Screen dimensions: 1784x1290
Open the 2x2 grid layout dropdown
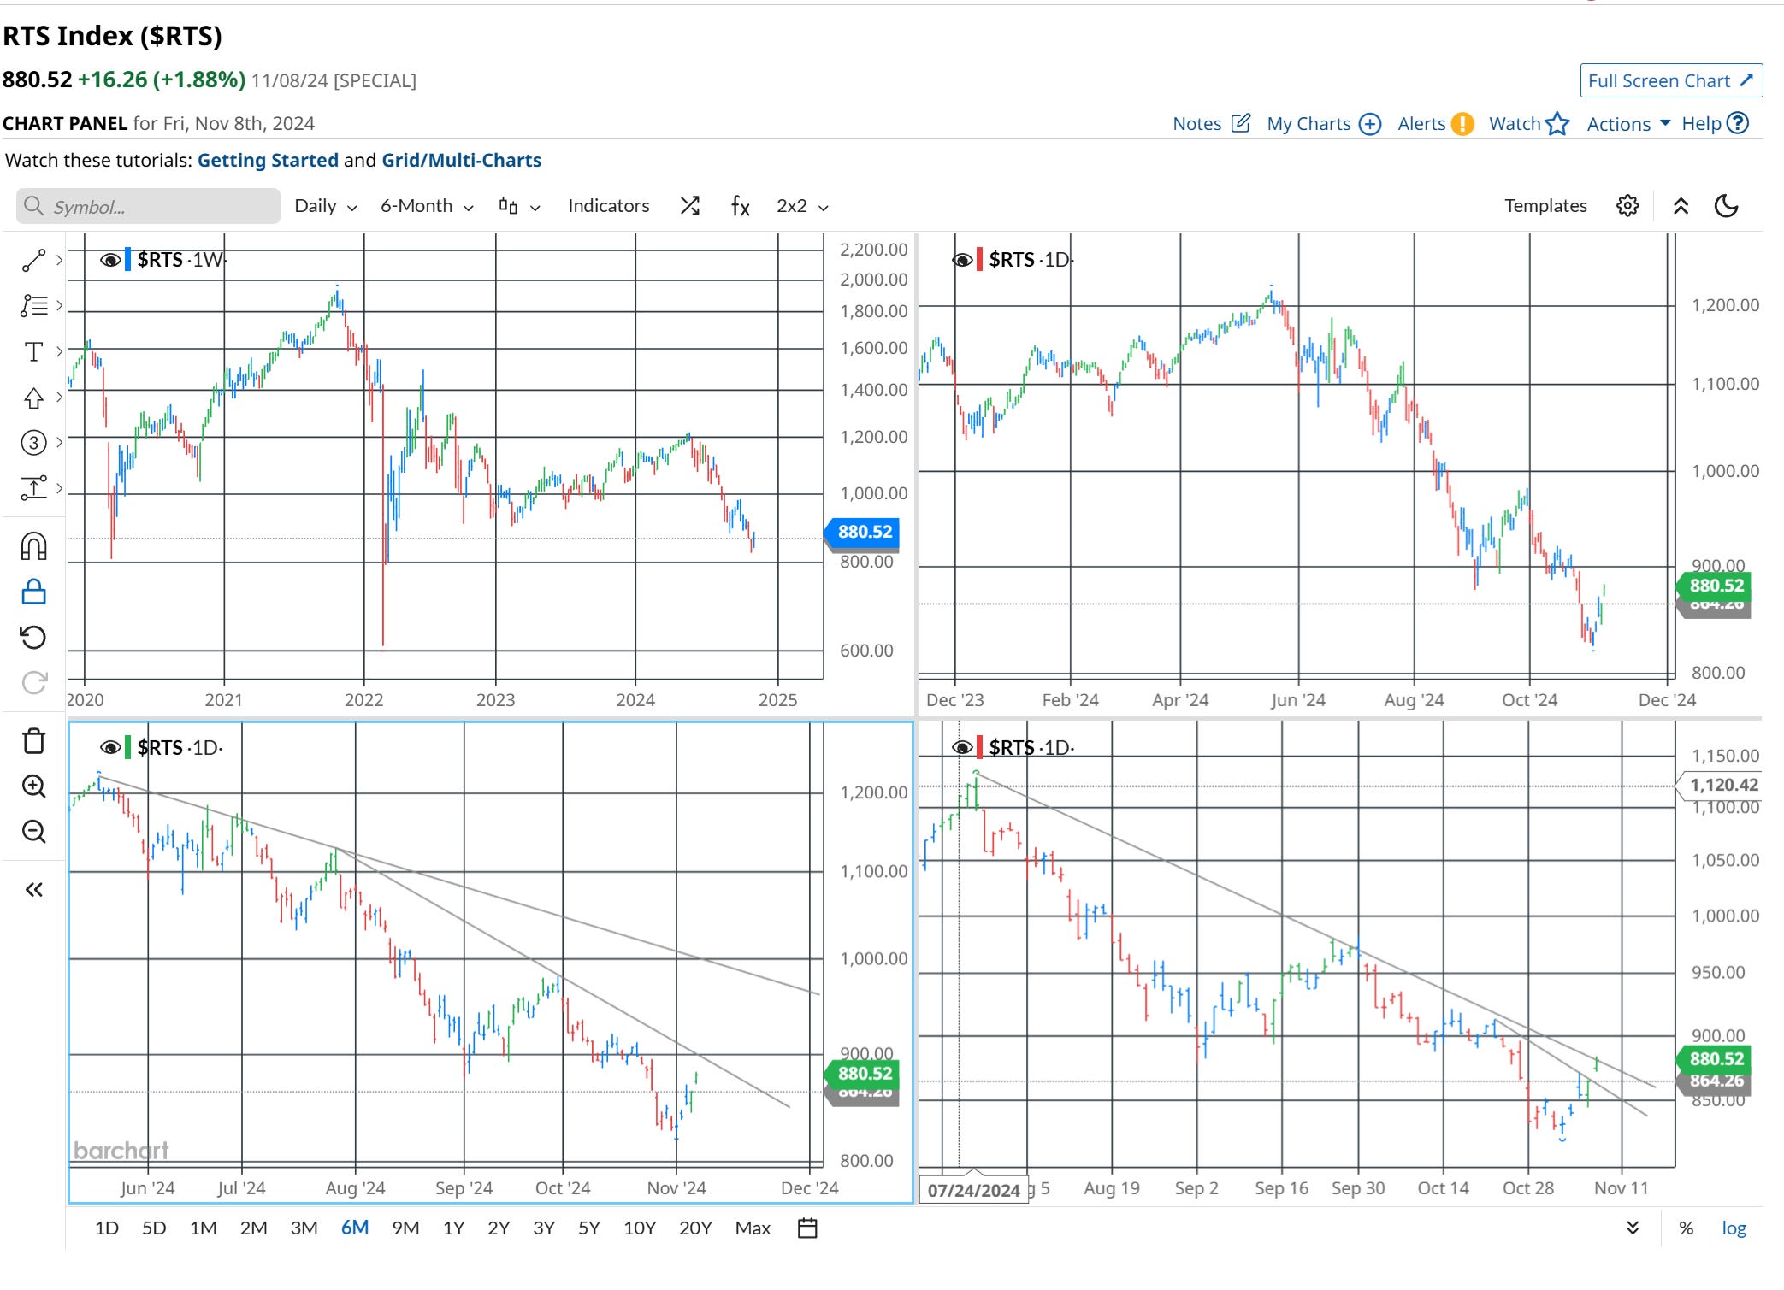click(x=801, y=206)
